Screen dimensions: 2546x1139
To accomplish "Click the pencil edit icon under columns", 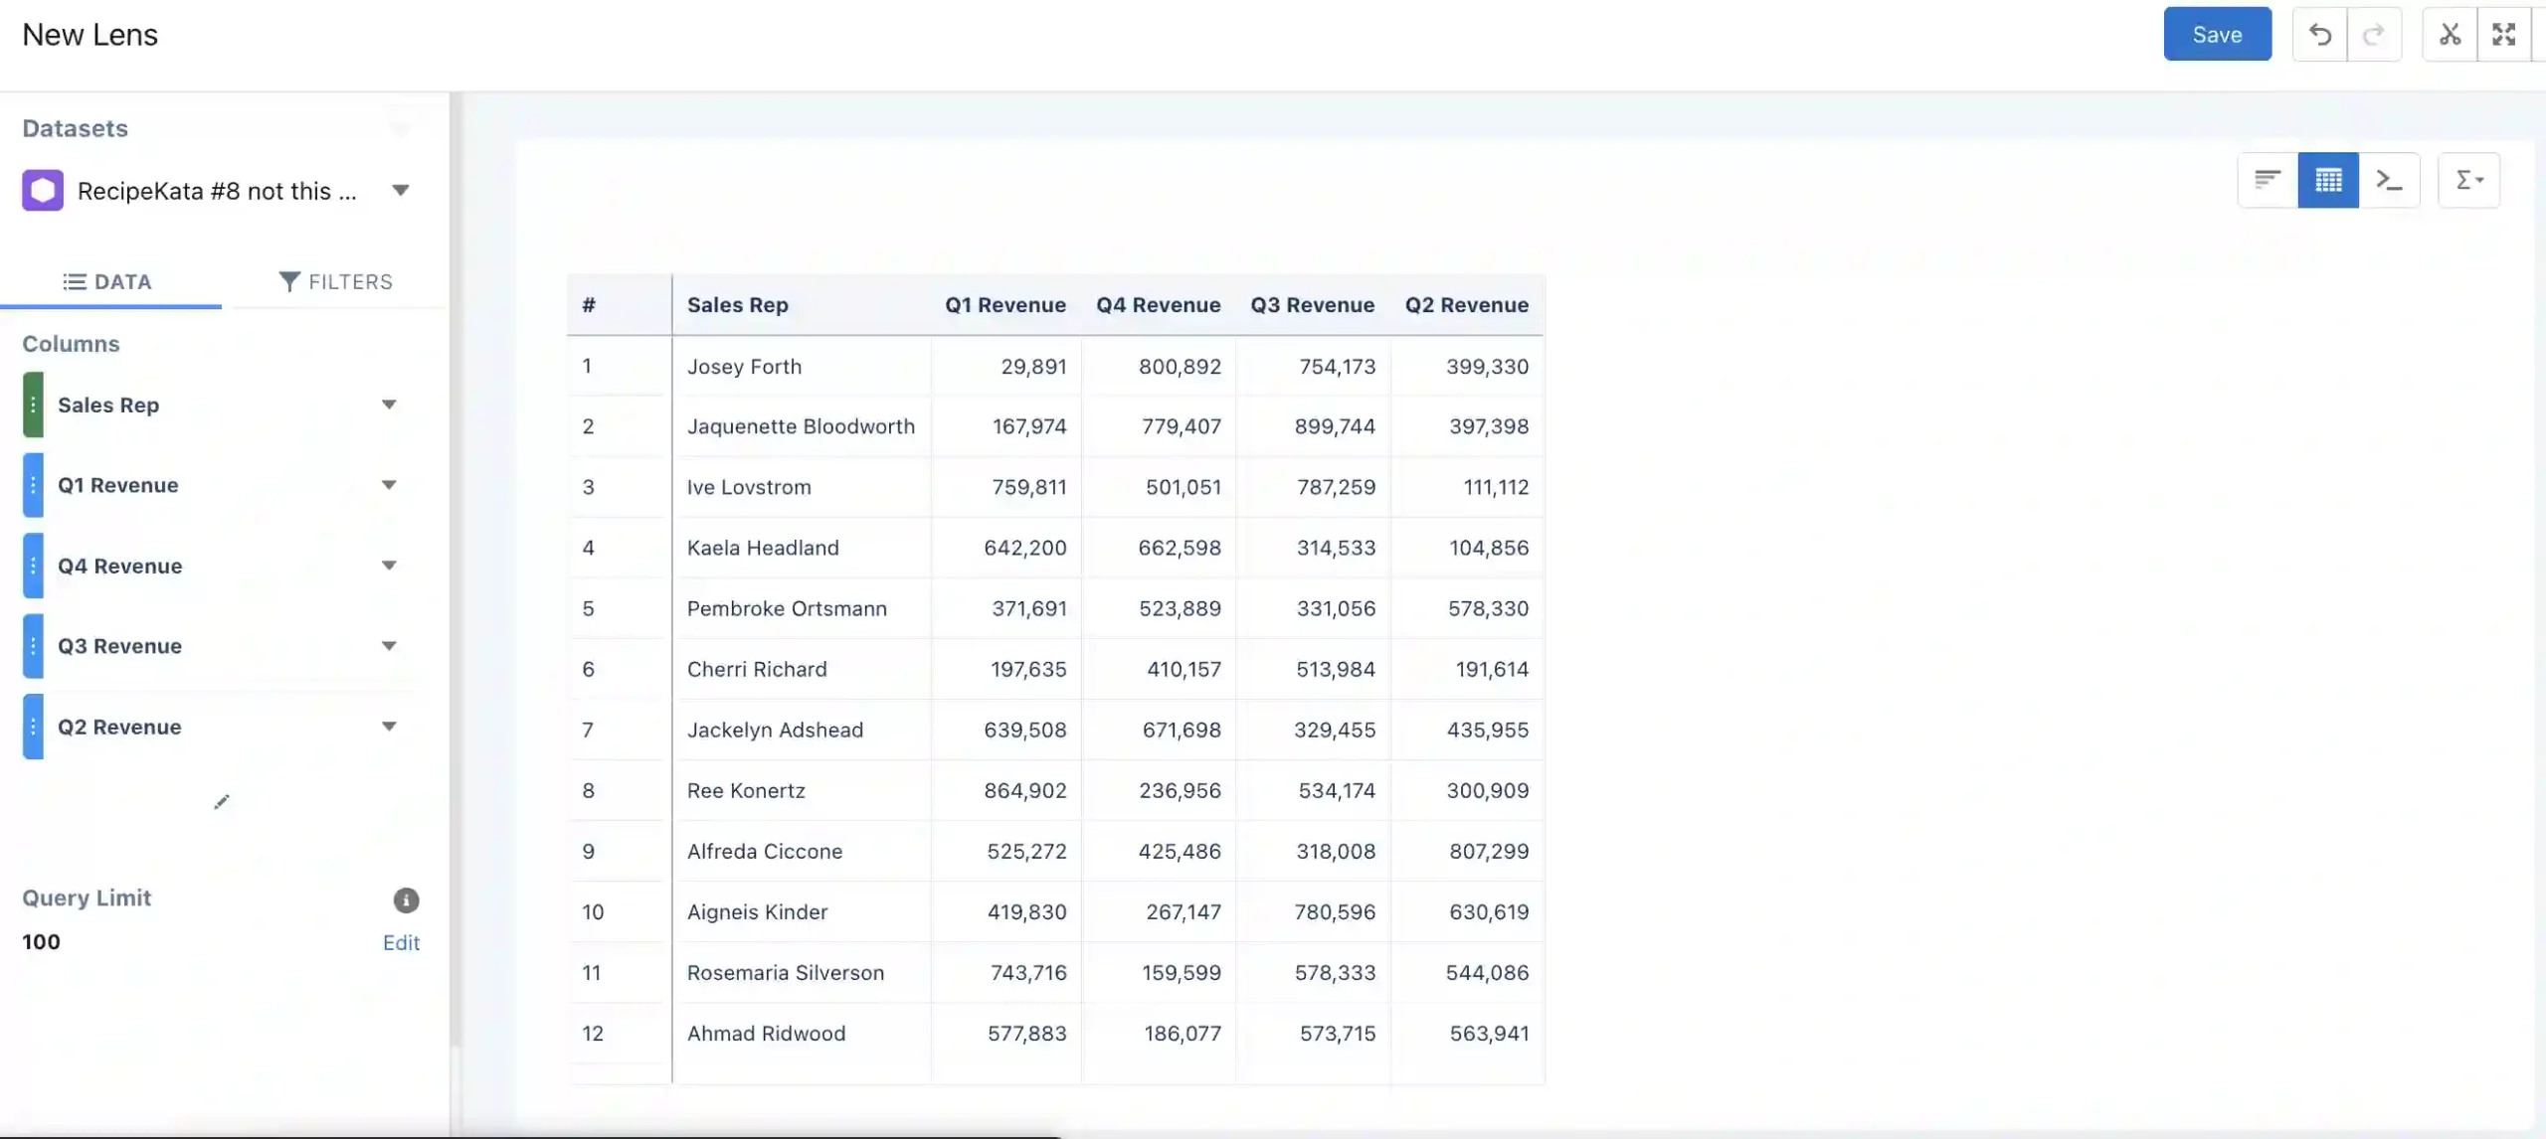I will (x=222, y=802).
